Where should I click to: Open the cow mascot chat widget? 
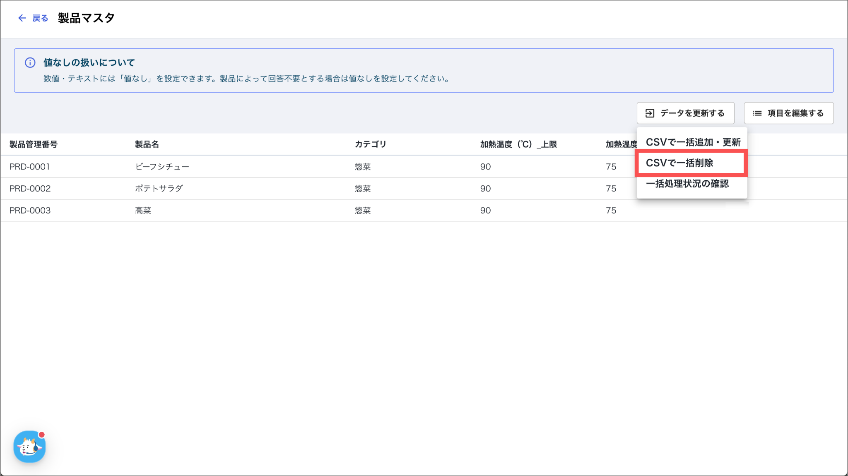click(29, 447)
